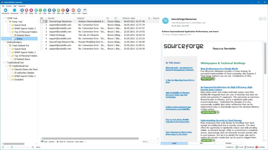Click the Check range button

click(x=80, y=142)
